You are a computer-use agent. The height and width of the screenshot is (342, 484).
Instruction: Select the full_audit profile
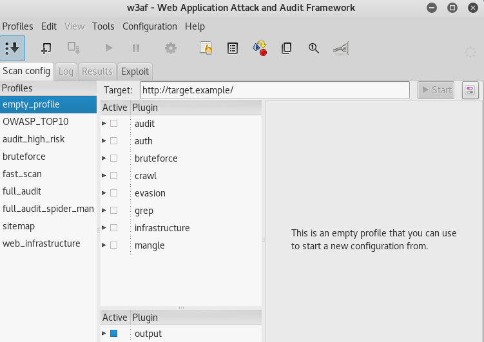coord(48,191)
